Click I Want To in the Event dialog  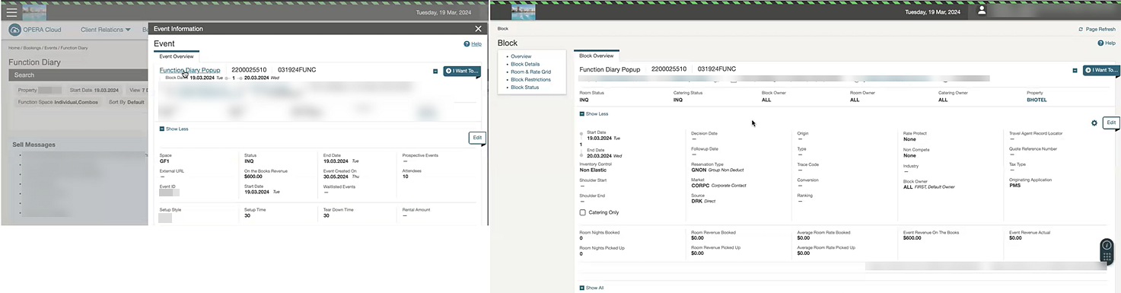[461, 71]
